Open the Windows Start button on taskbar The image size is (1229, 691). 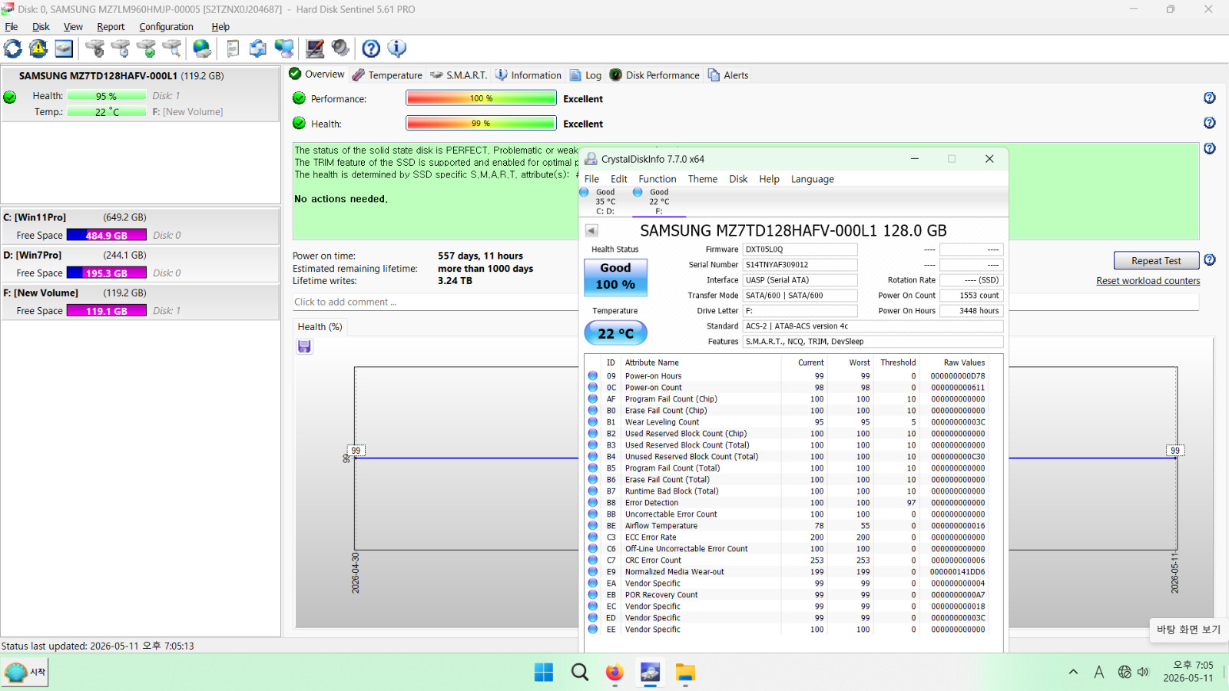[544, 673]
